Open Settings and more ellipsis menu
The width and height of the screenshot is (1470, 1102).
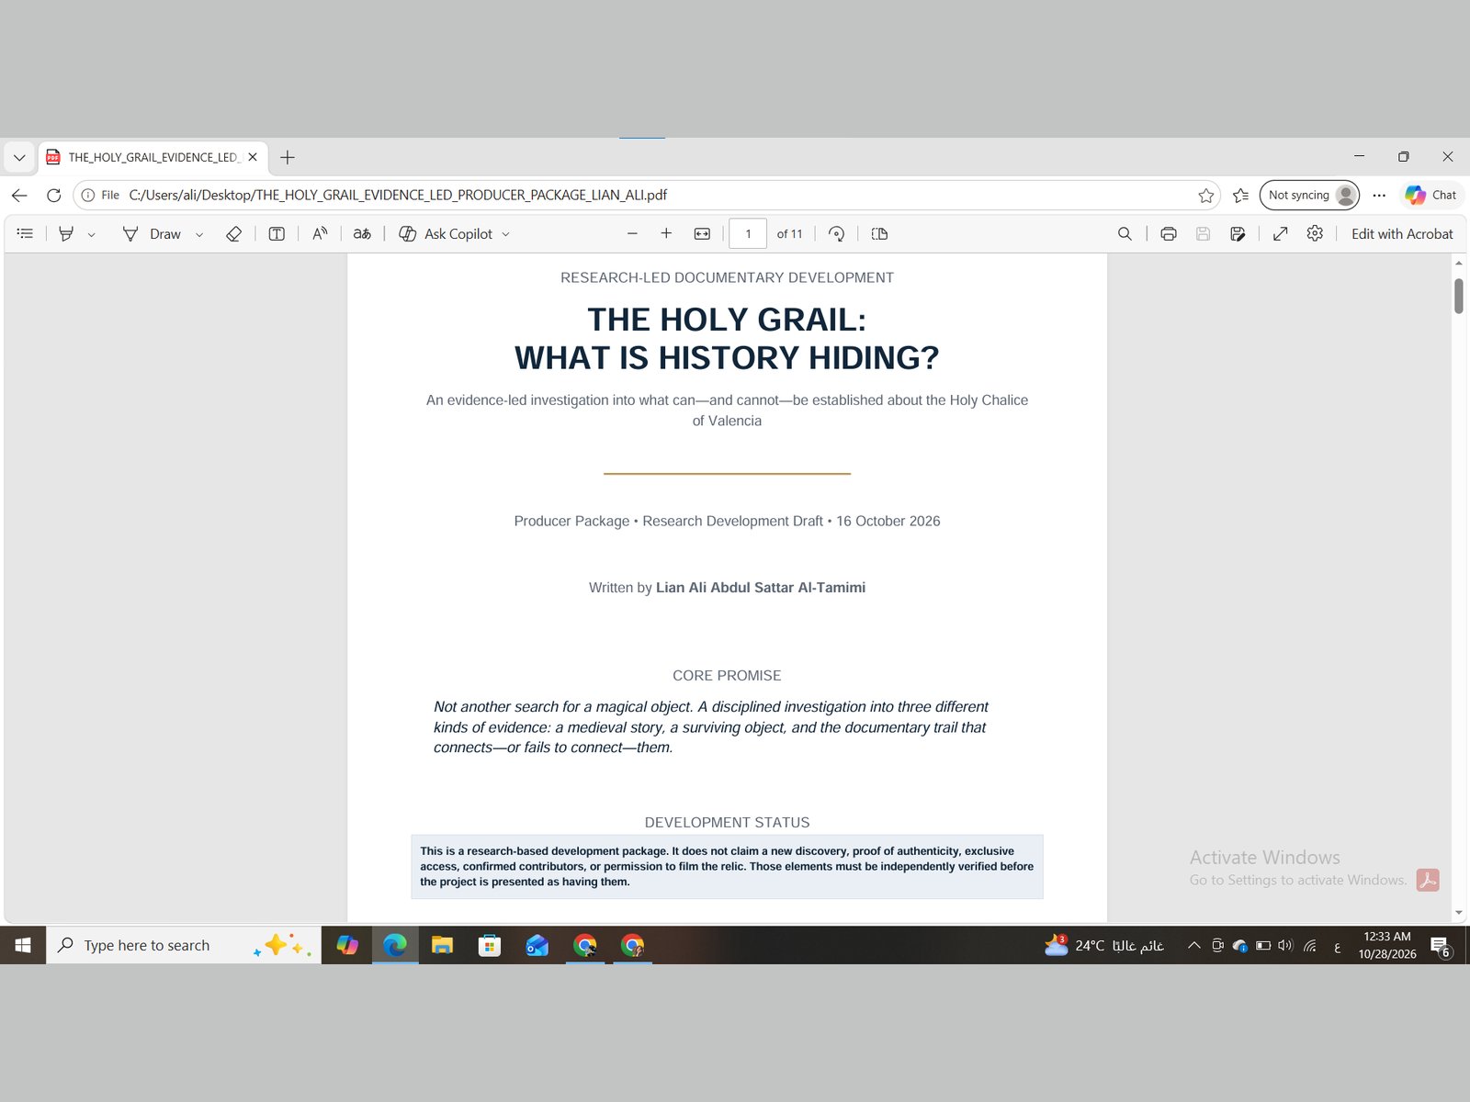(1379, 195)
